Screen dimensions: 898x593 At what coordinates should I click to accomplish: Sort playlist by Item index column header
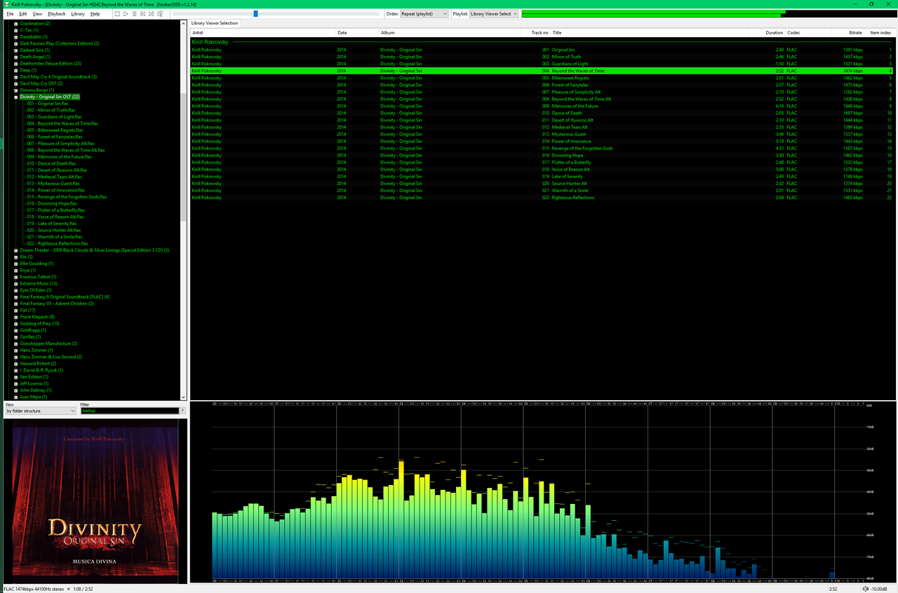(880, 33)
